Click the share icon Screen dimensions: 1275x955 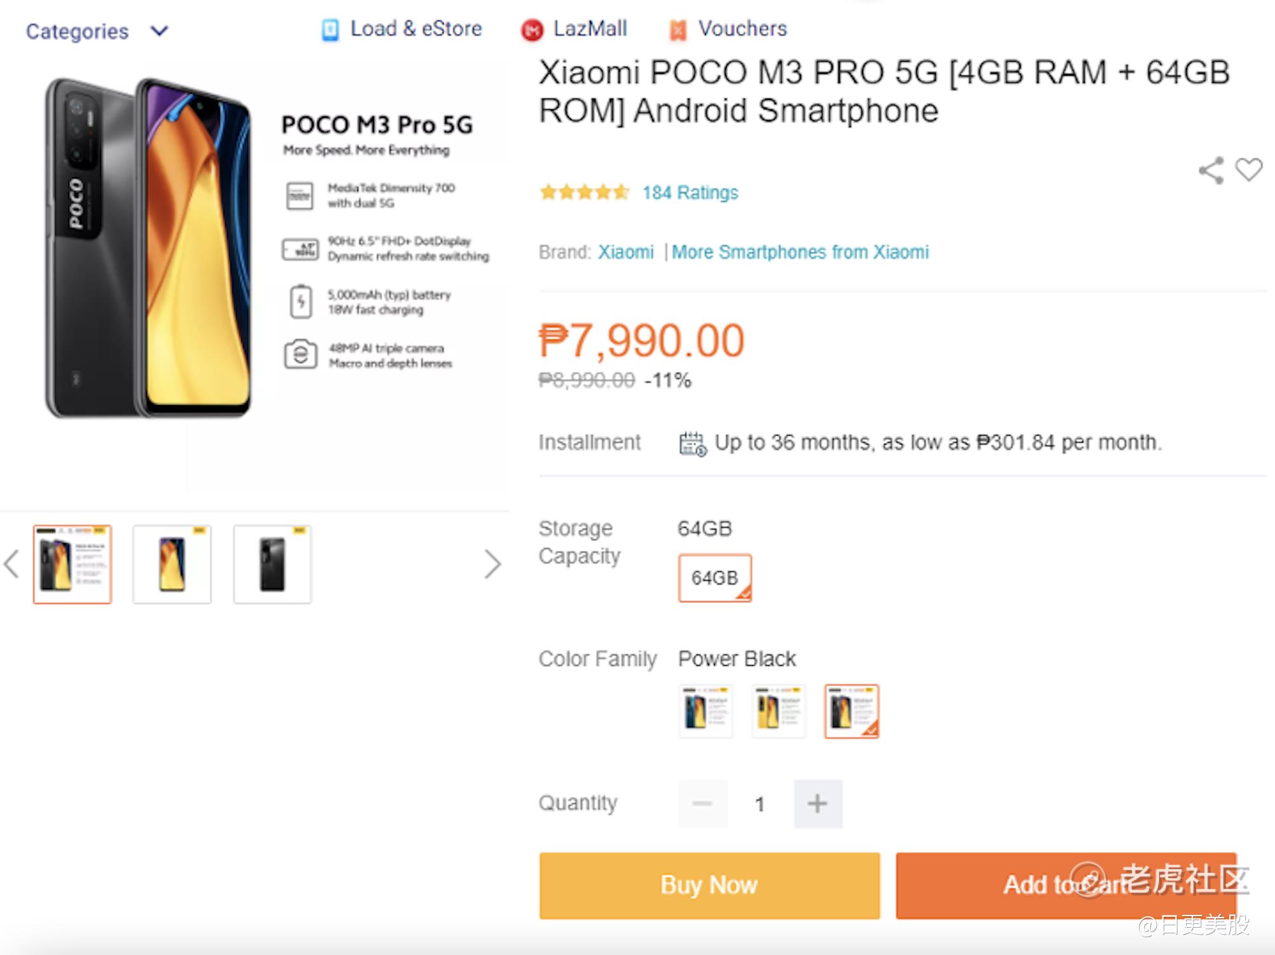(x=1210, y=170)
